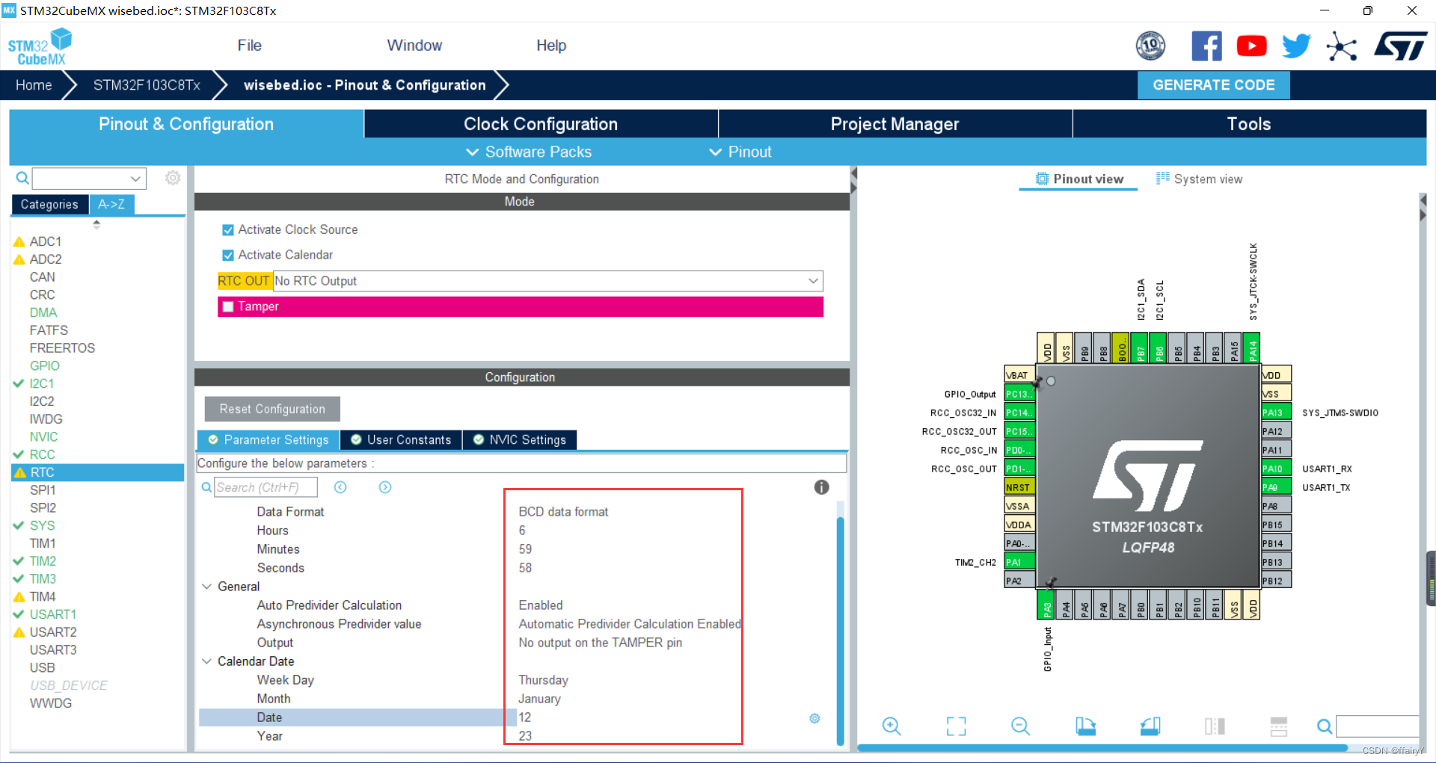Zoom in on the pinout view
The width and height of the screenshot is (1436, 763).
click(x=892, y=726)
